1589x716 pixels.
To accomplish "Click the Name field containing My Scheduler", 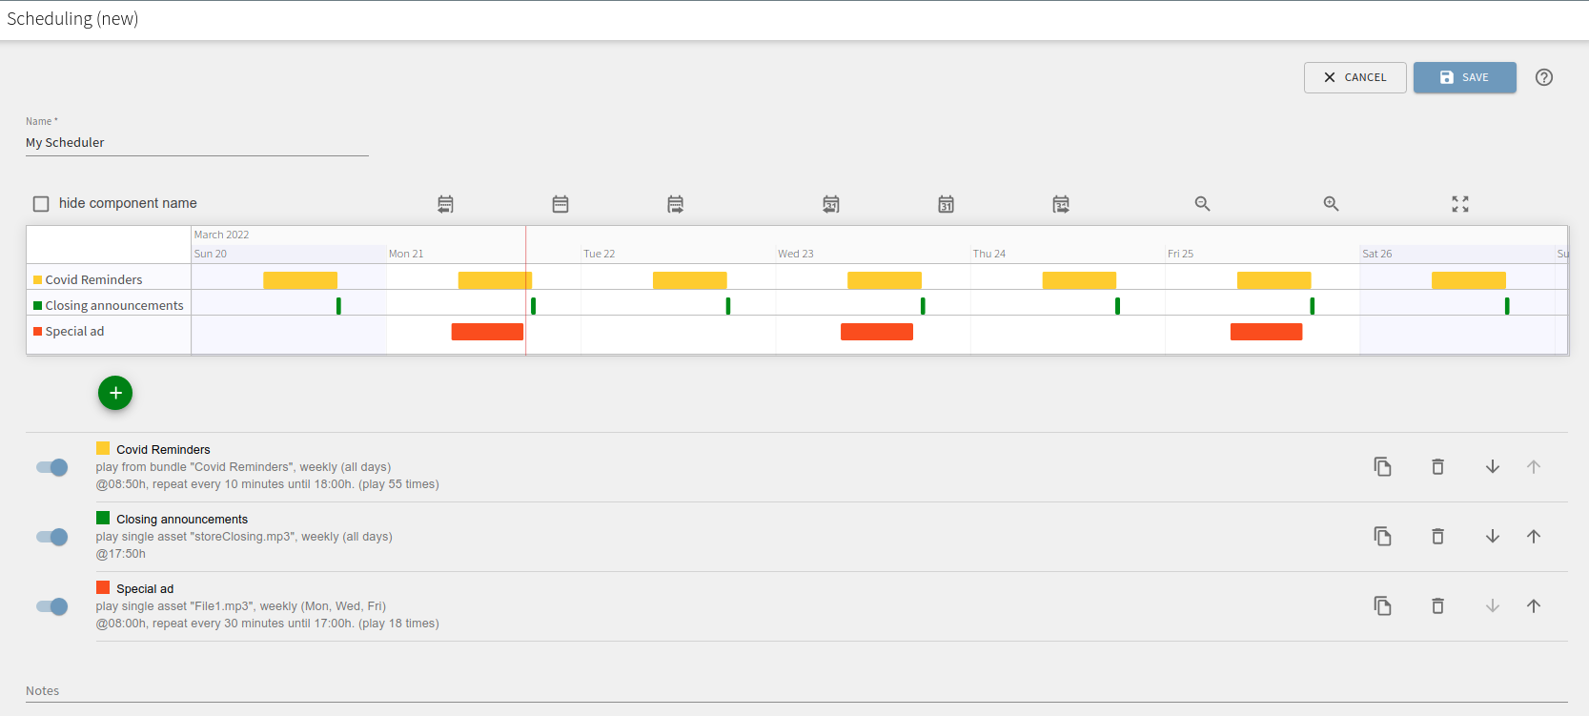I will (196, 143).
